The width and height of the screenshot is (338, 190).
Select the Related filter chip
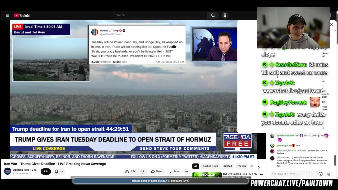point(228,166)
